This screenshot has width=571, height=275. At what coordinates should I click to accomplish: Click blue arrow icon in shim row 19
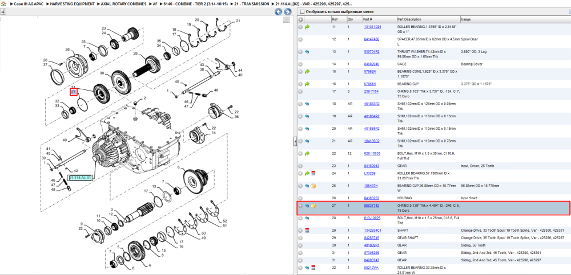tap(307, 116)
